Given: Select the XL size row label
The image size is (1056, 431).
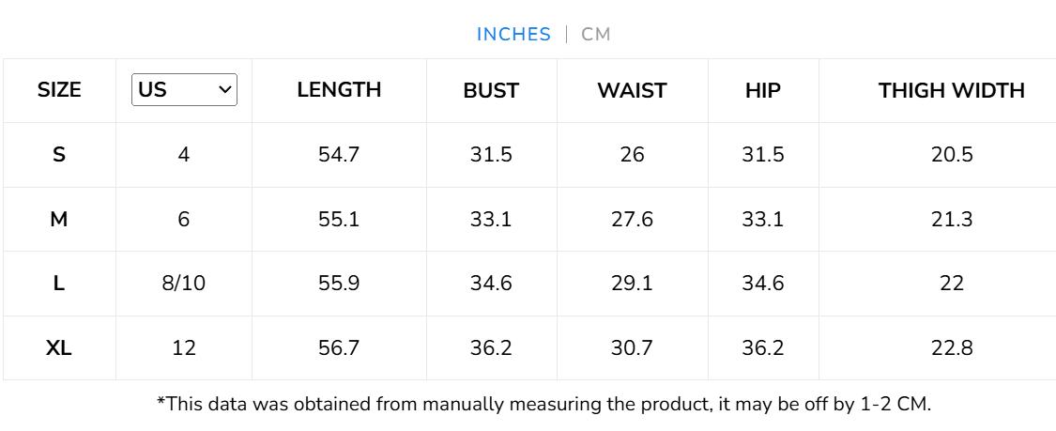Looking at the screenshot, I should pyautogui.click(x=59, y=348).
